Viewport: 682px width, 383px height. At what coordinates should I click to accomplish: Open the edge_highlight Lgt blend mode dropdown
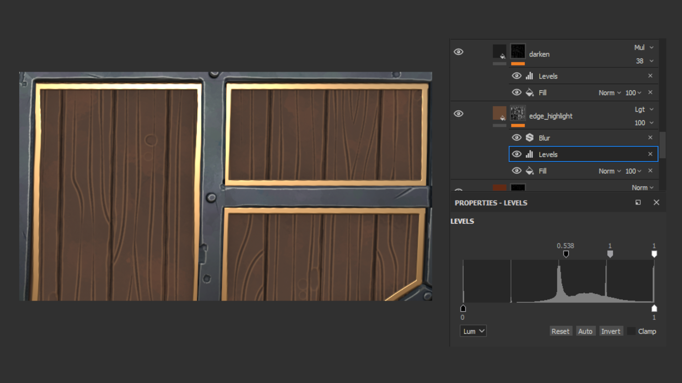coord(644,110)
